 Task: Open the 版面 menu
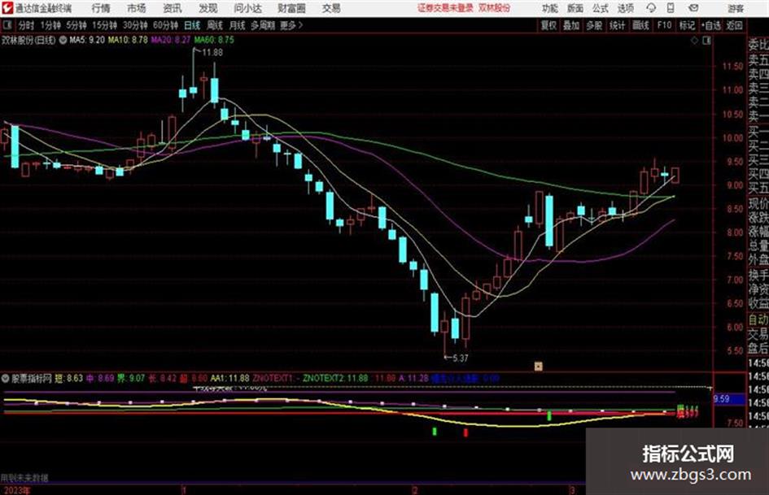click(575, 8)
